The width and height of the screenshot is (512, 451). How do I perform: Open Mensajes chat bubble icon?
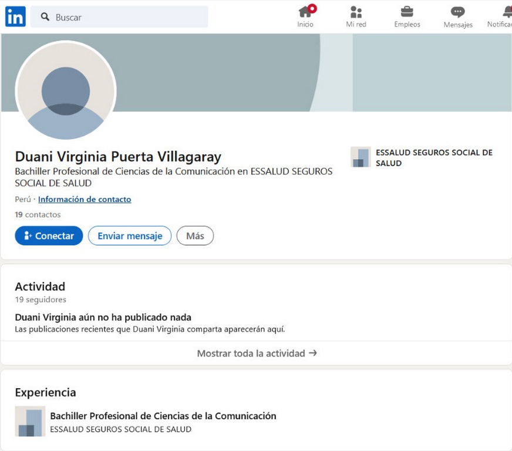pos(458,12)
